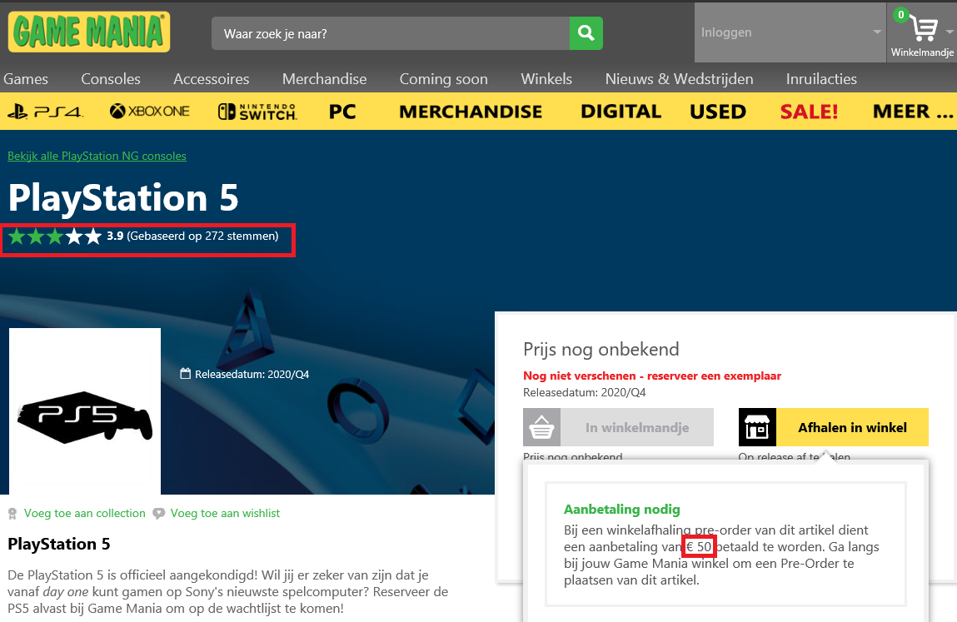Click the Aanbetaling nodig heading
Viewport: 957px width, 622px height.
(622, 509)
